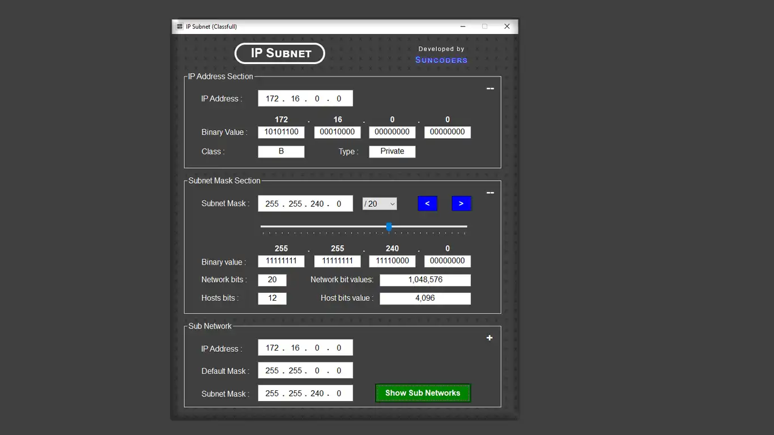Expand the Sub Network section with the plus icon

pos(490,338)
